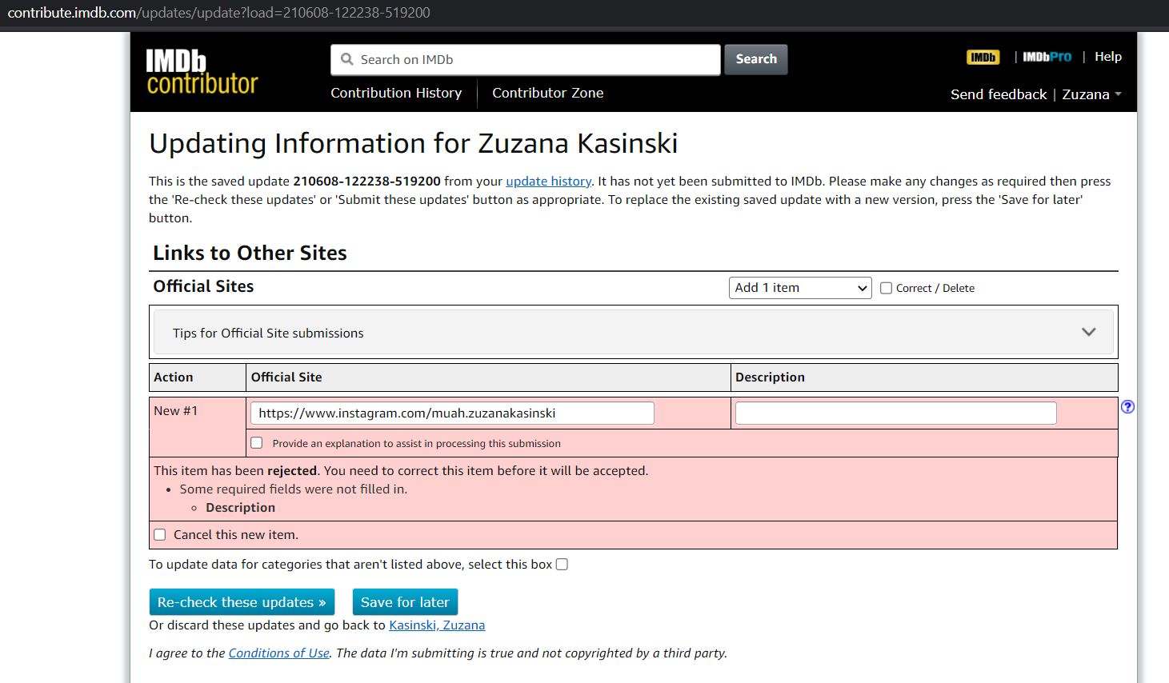Screen dimensions: 1169x683
Task: Open the update history link
Action: tap(548, 182)
